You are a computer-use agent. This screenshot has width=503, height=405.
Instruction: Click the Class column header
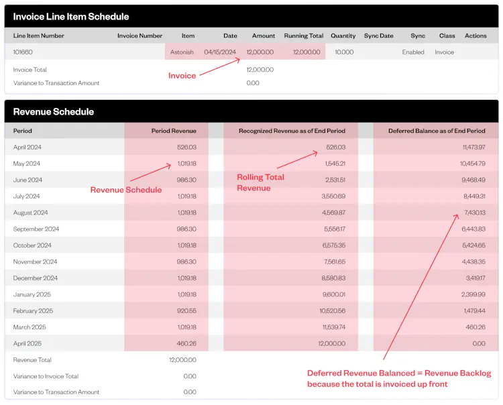447,36
